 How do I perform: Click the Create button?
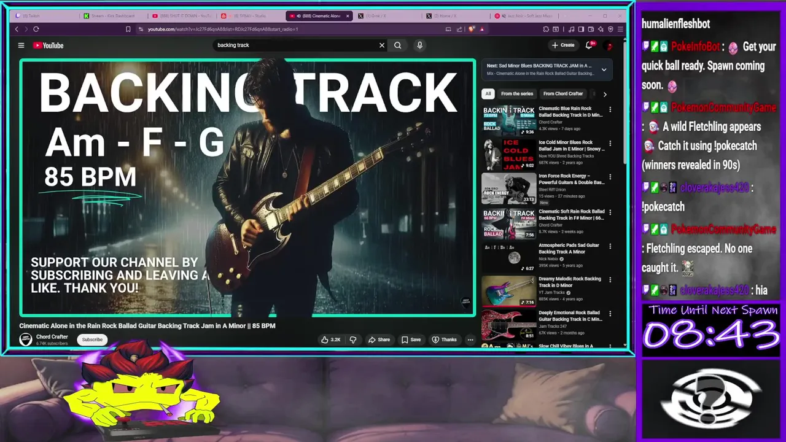[563, 45]
